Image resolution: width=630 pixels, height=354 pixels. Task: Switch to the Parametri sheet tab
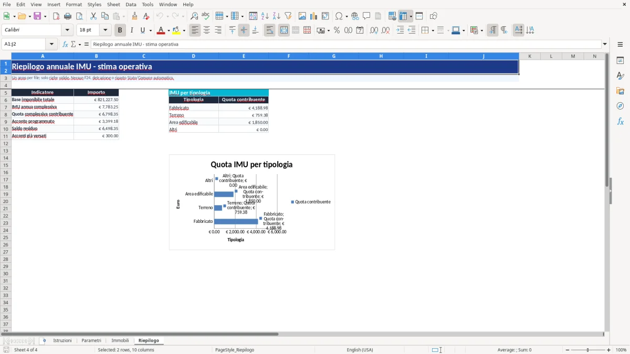(x=91, y=341)
